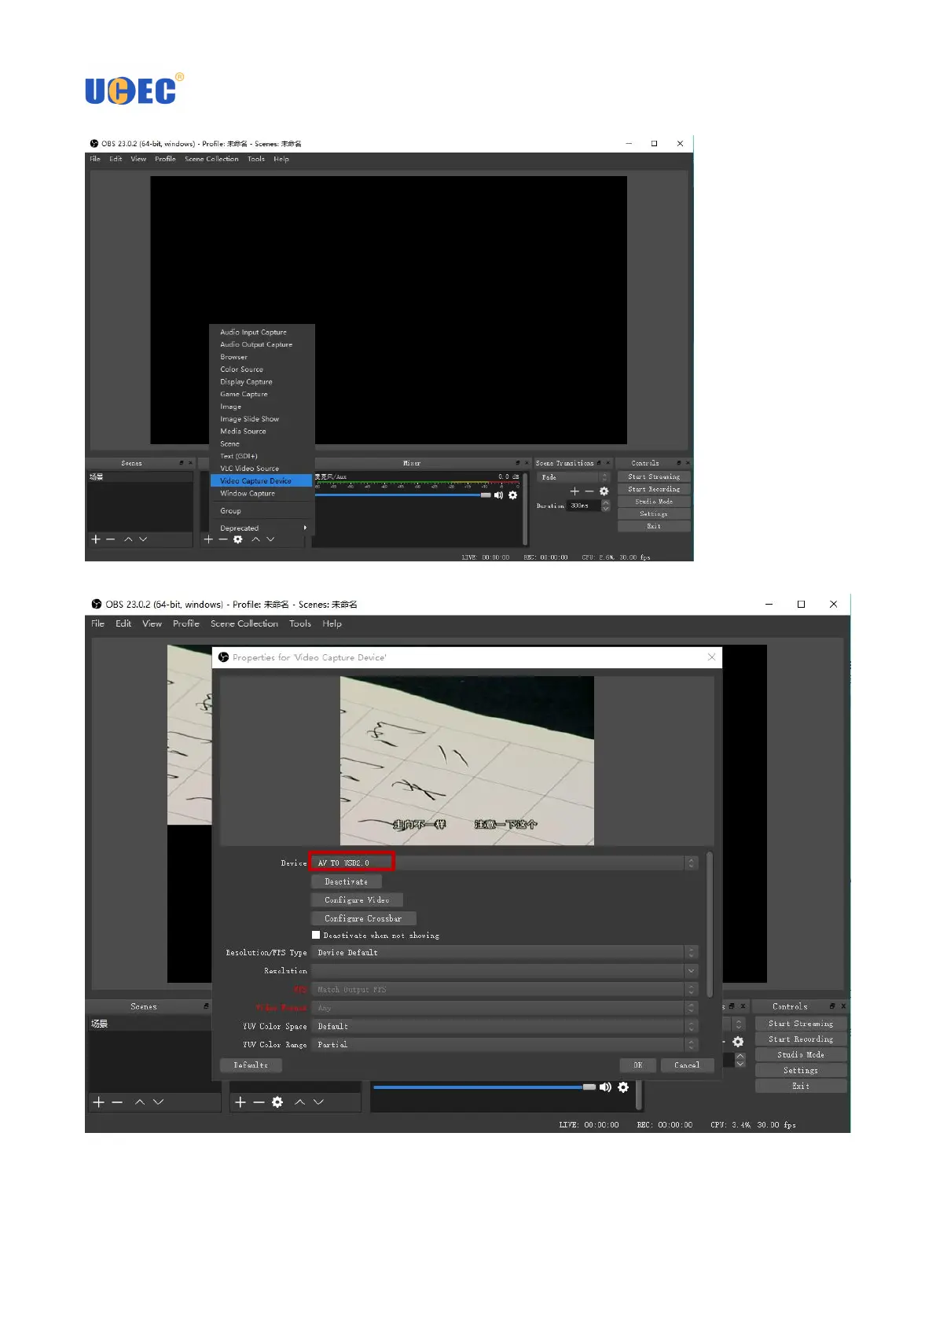
Task: Open YUV Color Range dropdown set to Partial
Action: 505,1045
